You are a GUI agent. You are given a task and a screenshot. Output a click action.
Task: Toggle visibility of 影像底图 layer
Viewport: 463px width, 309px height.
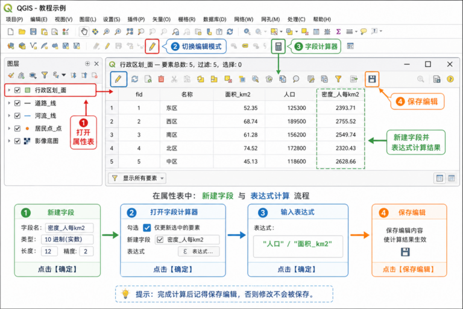click(17, 141)
